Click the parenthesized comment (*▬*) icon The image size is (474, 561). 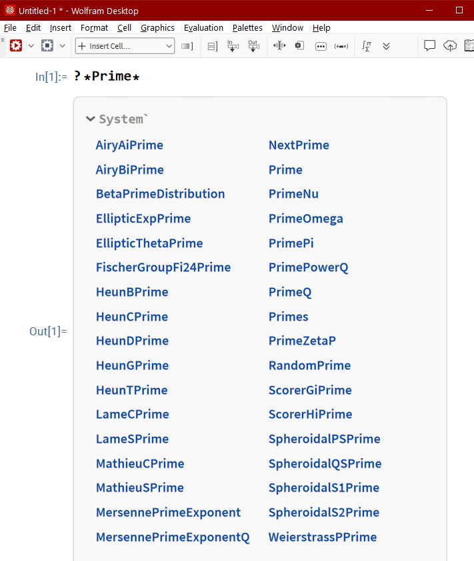(x=341, y=47)
